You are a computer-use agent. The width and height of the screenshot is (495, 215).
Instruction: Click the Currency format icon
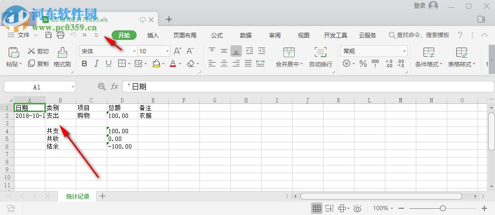[x=347, y=64]
